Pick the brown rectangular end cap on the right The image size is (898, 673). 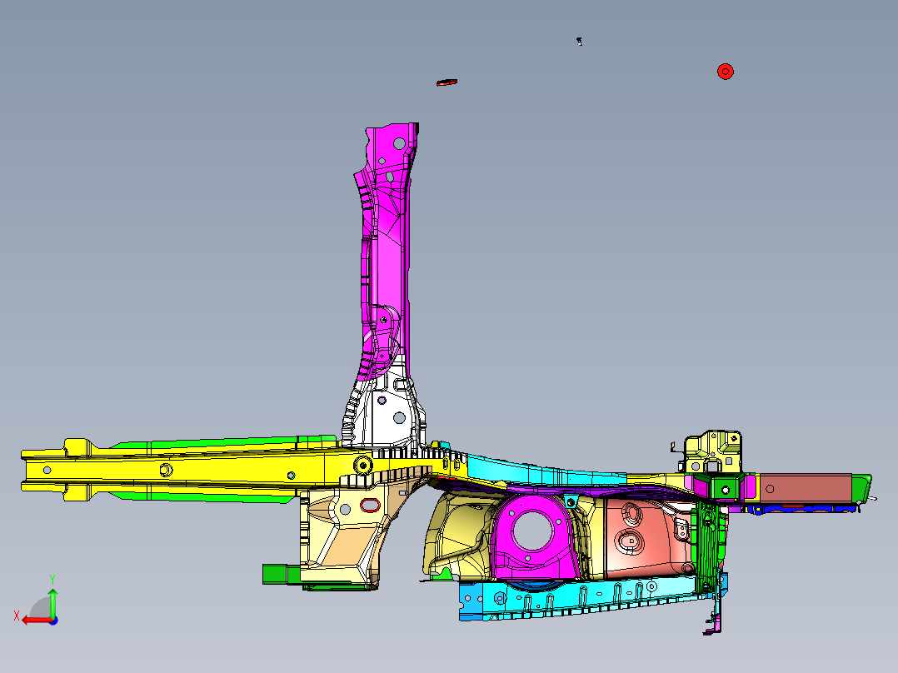click(x=805, y=489)
